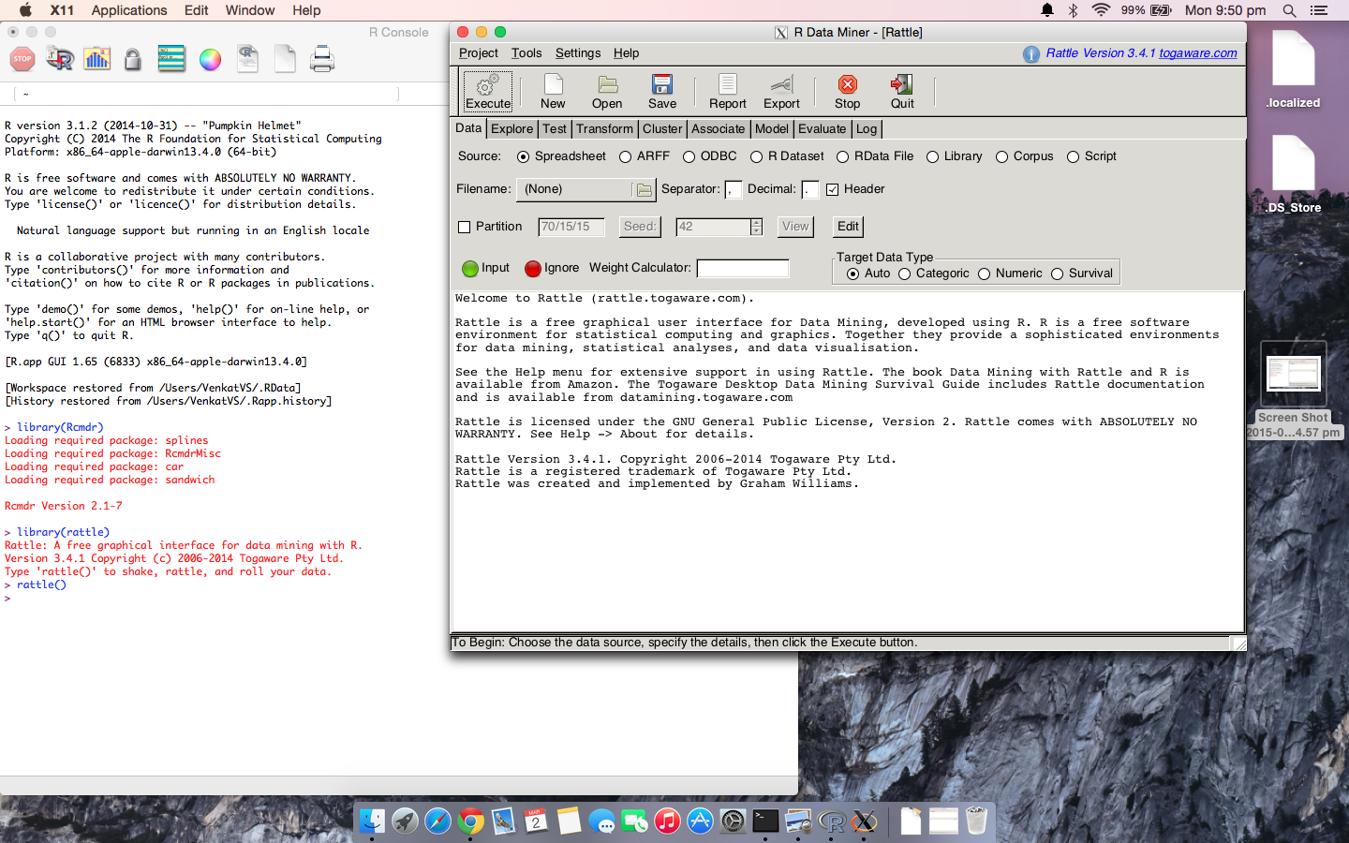Image resolution: width=1349 pixels, height=843 pixels.
Task: Click the printer icon in R Console
Action: click(x=322, y=59)
